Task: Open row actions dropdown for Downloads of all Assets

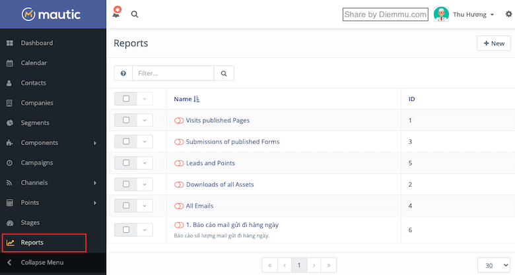Action: click(x=145, y=184)
